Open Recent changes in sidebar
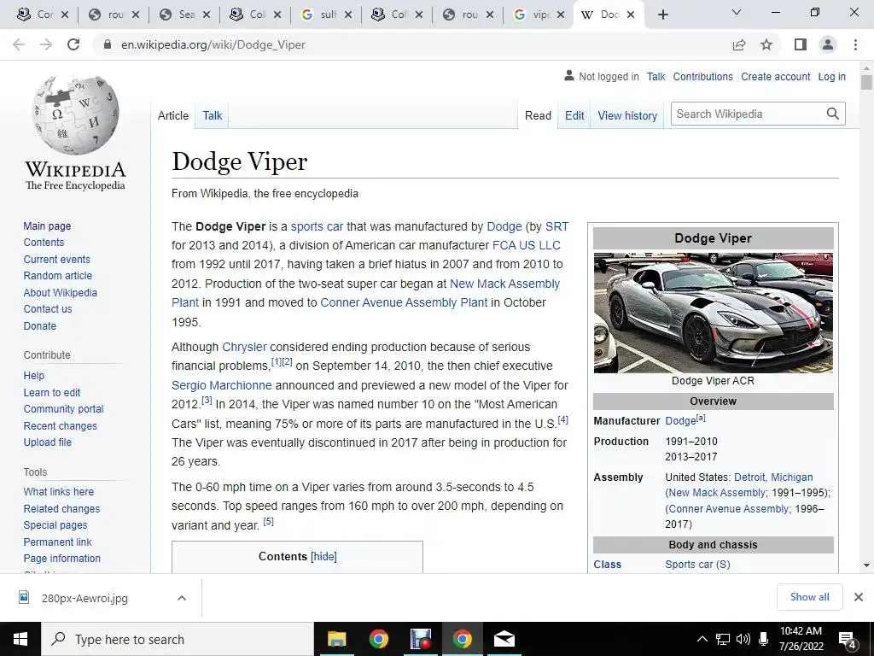The image size is (874, 656). tap(61, 425)
